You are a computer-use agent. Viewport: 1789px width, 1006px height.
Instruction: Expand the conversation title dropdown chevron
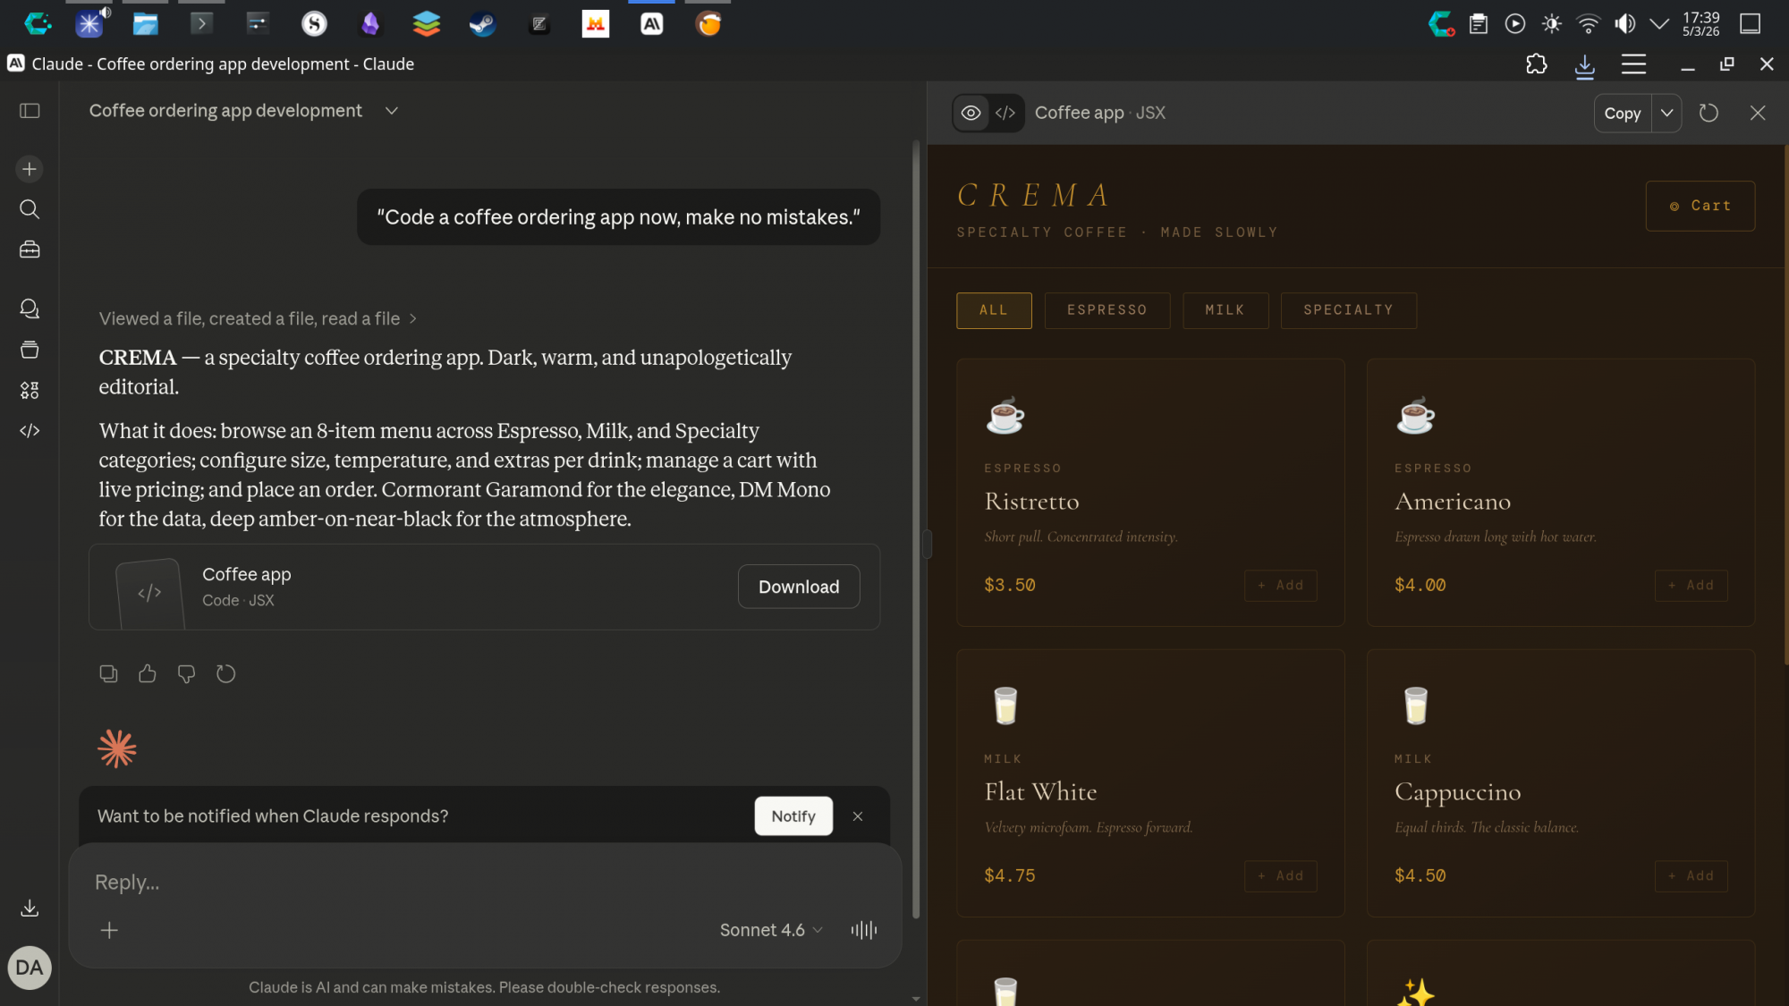point(391,111)
